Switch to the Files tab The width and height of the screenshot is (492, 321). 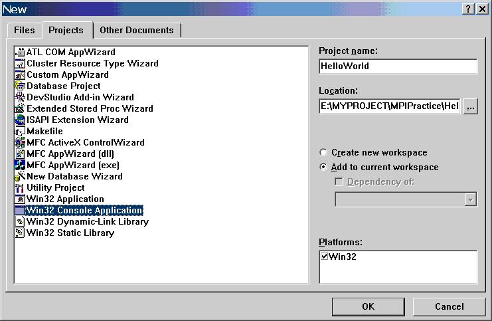[24, 30]
